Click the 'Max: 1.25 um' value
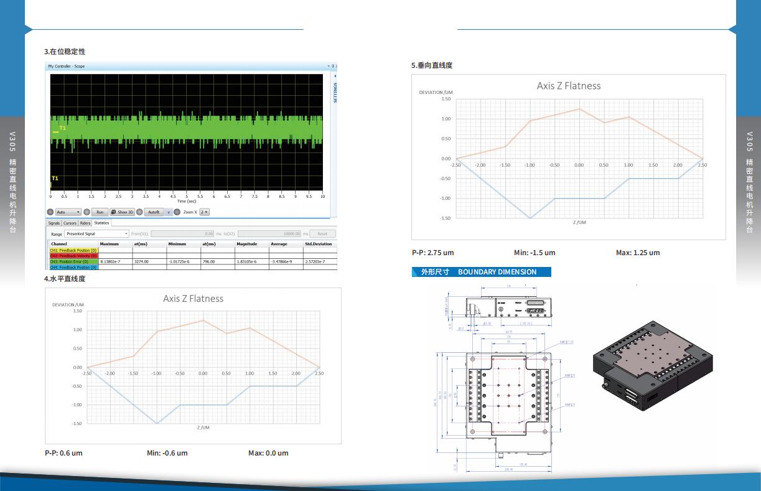 [638, 253]
